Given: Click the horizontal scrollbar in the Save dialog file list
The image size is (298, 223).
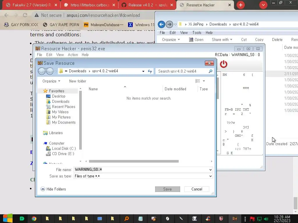Looking at the screenshot, I should click(134, 161).
